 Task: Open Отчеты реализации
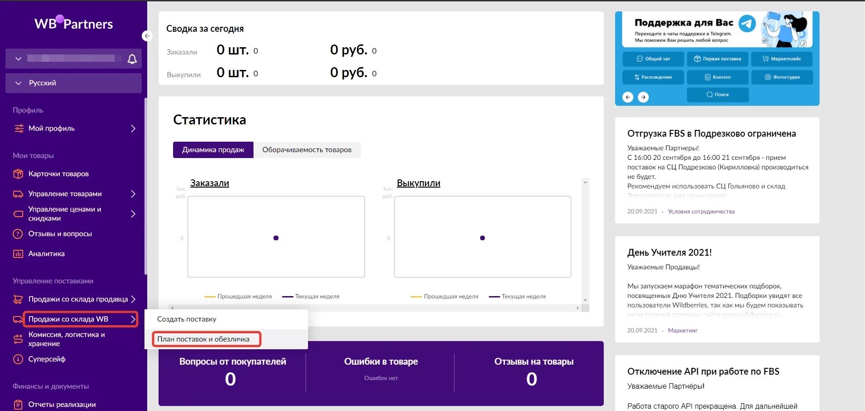point(62,405)
